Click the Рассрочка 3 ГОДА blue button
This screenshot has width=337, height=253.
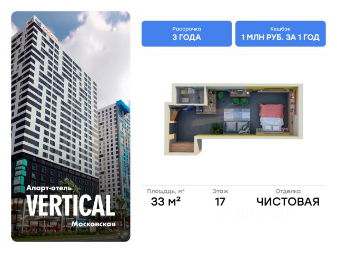(186, 34)
